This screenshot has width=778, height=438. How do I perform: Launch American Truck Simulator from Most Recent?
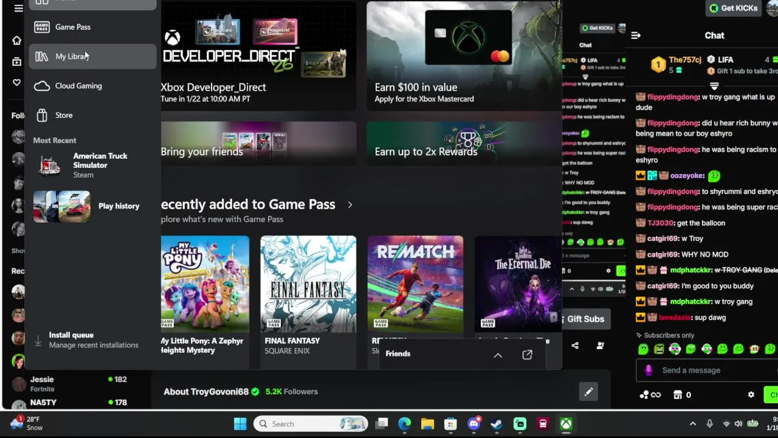tap(92, 165)
